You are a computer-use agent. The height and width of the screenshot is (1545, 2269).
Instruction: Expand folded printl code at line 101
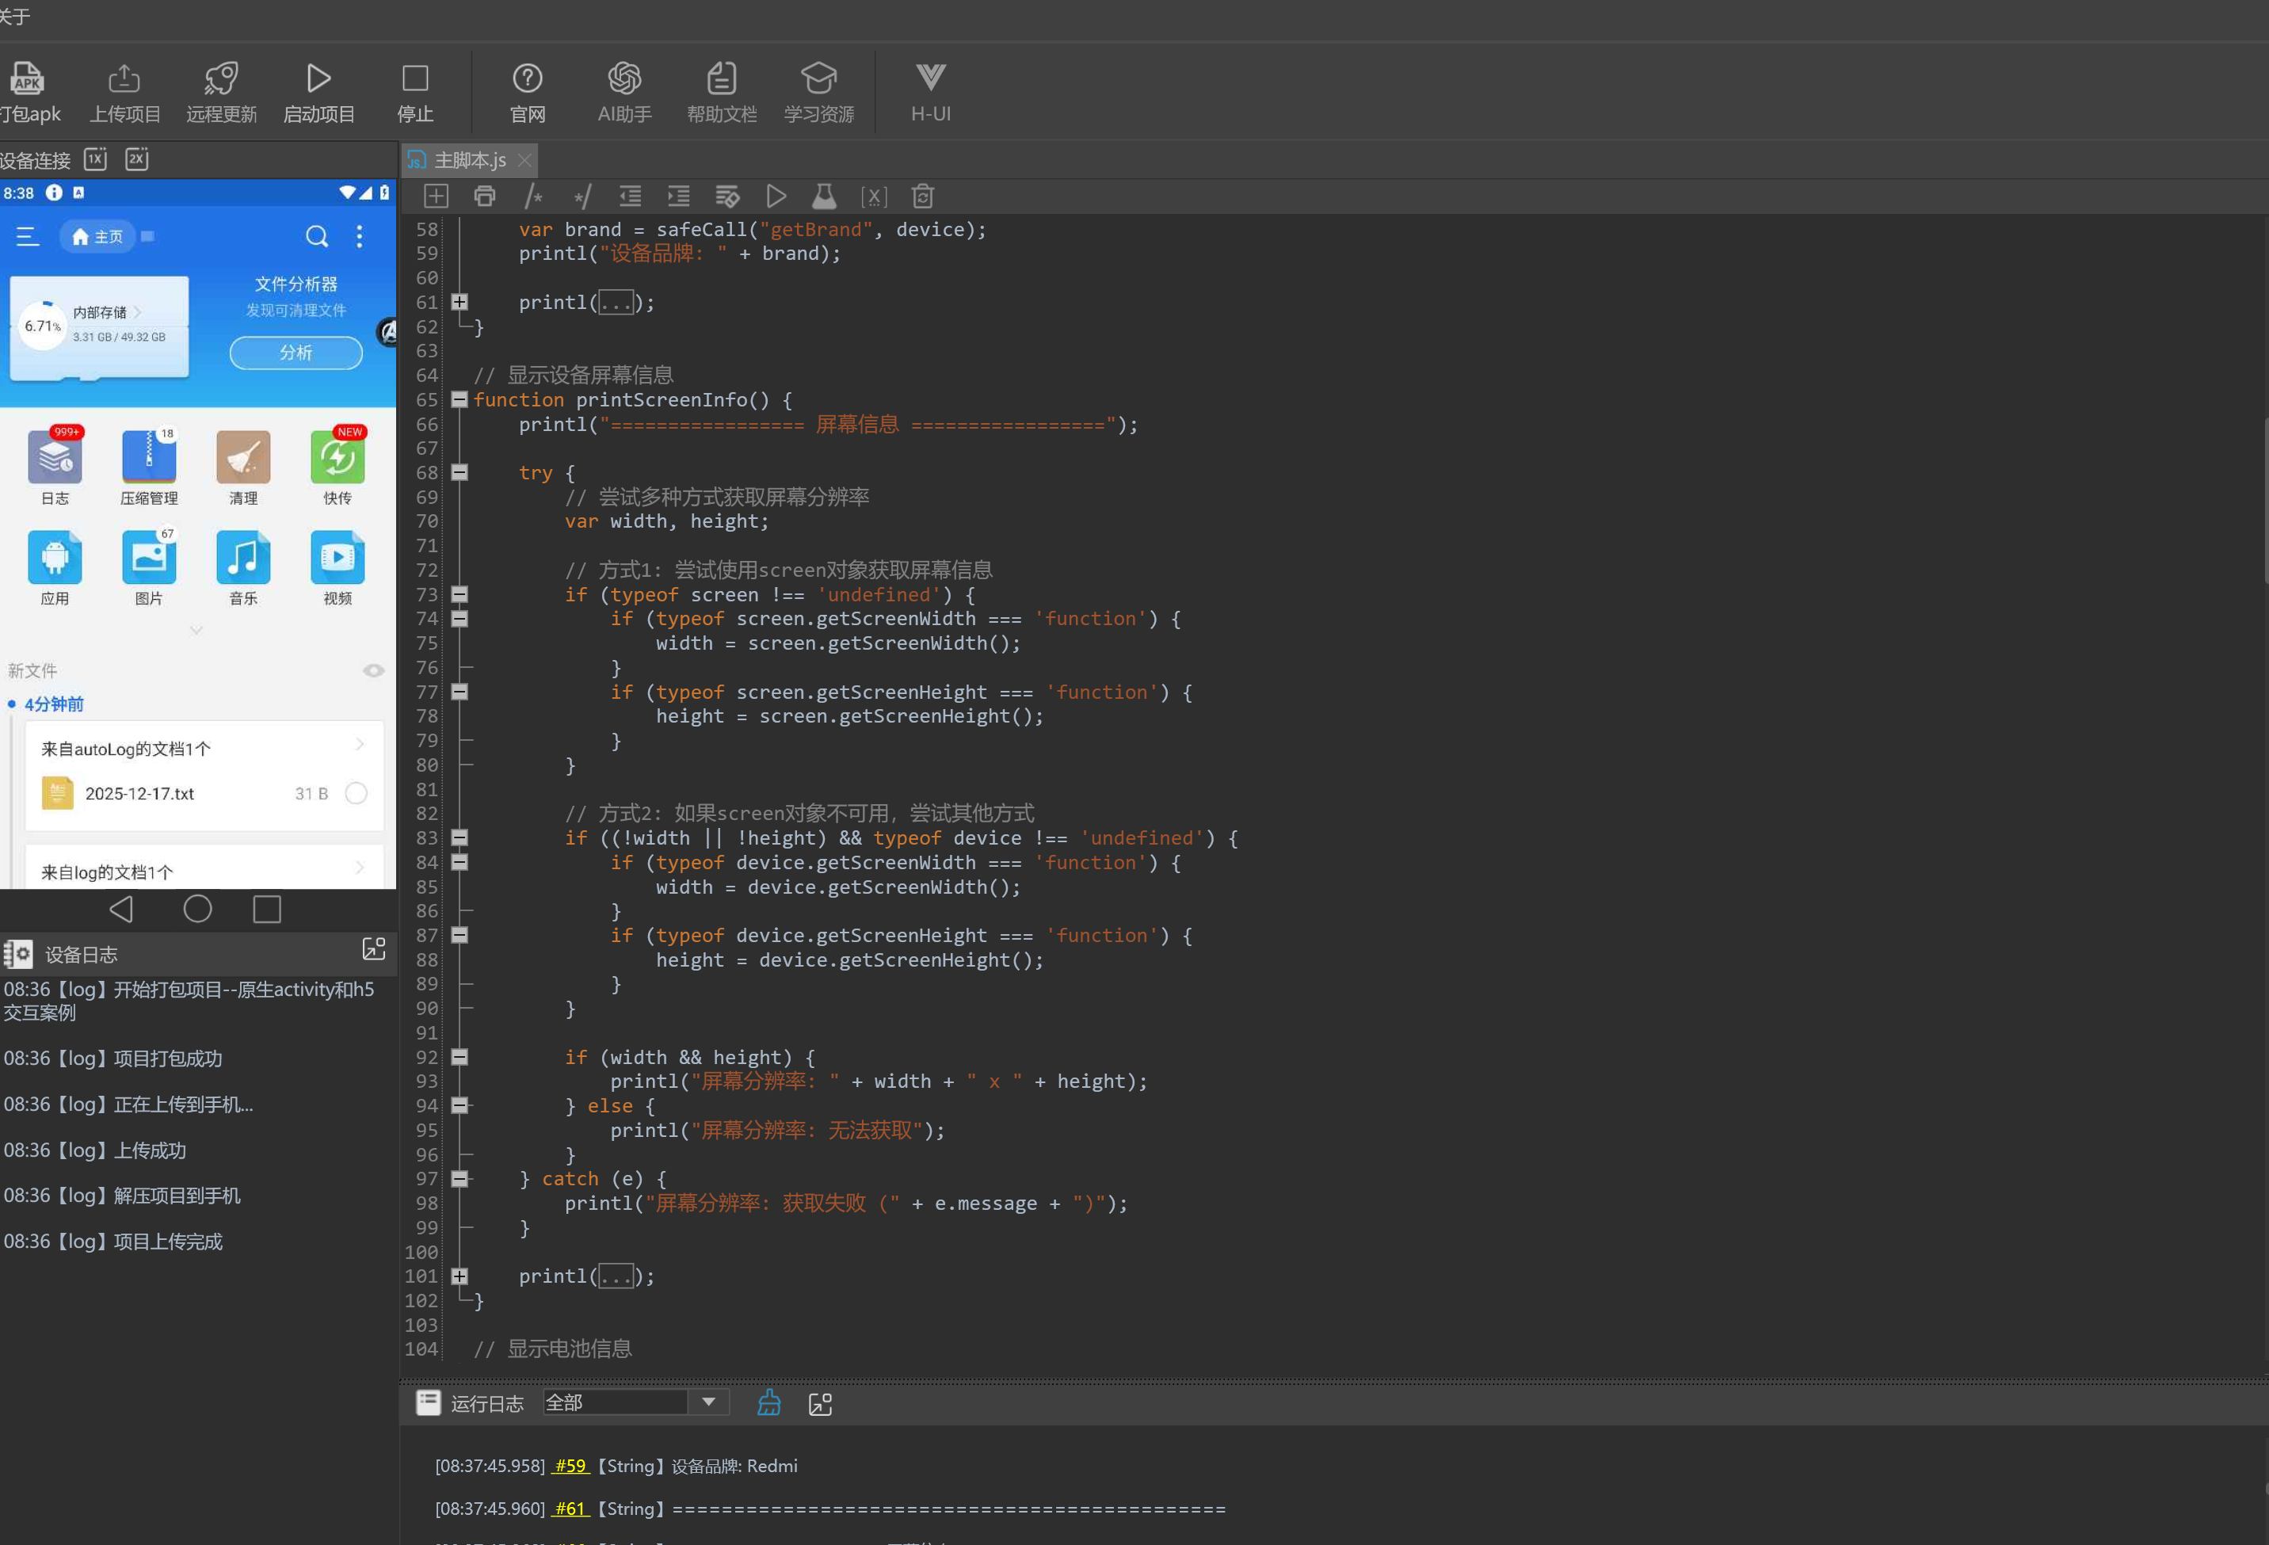(459, 1276)
